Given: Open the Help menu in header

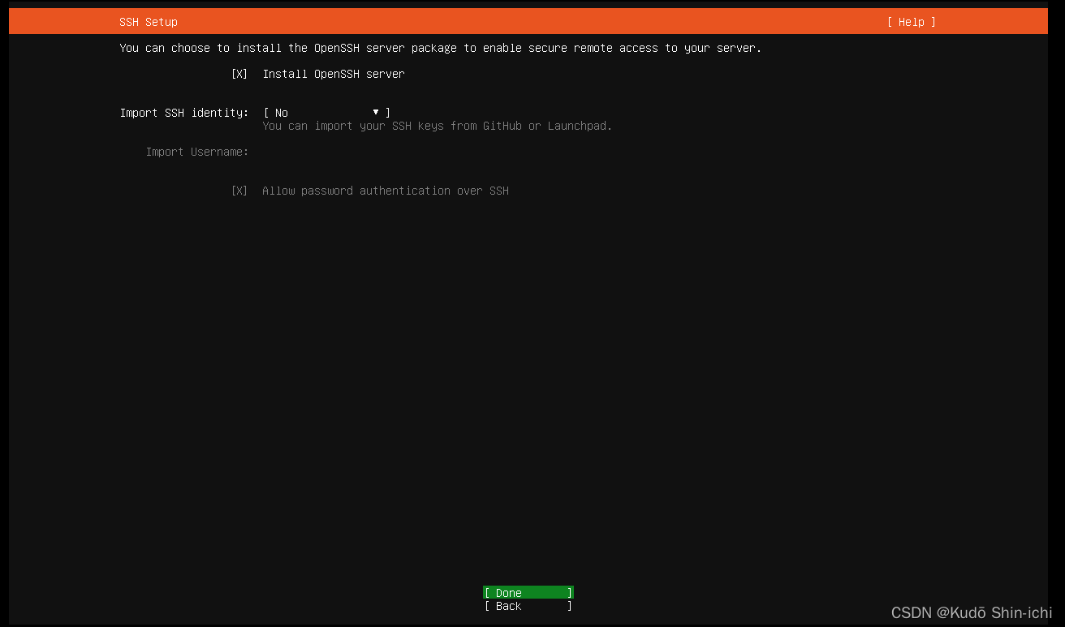Looking at the screenshot, I should (911, 22).
